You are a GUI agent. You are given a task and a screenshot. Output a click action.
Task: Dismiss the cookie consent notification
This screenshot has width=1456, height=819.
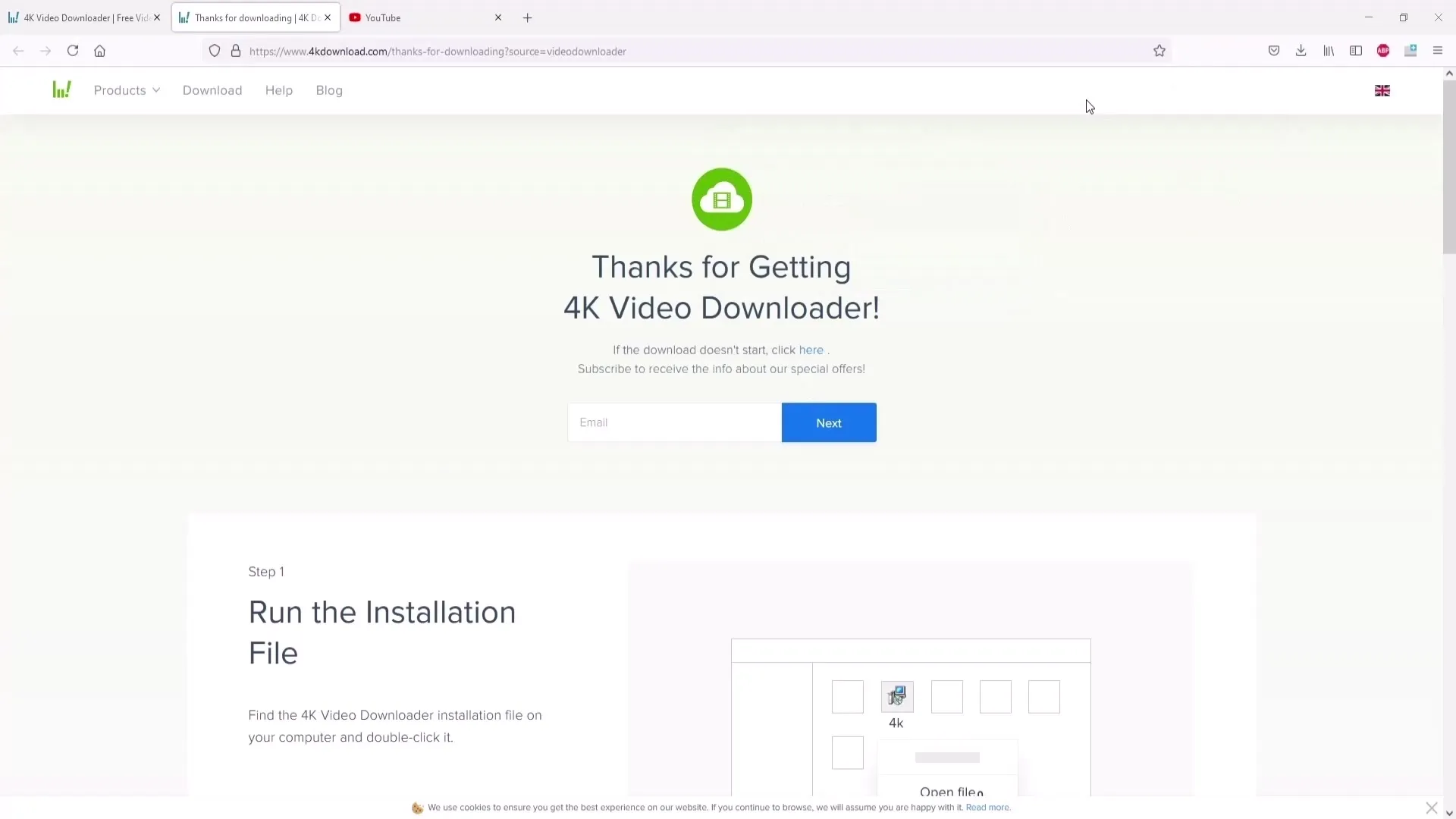(1432, 807)
